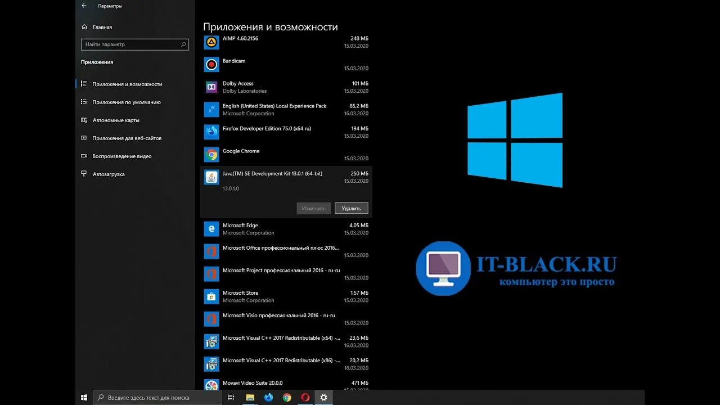Select Movavi Video Suite 20.0.0 entry
Screen dimensions: 720x405
click(x=286, y=385)
